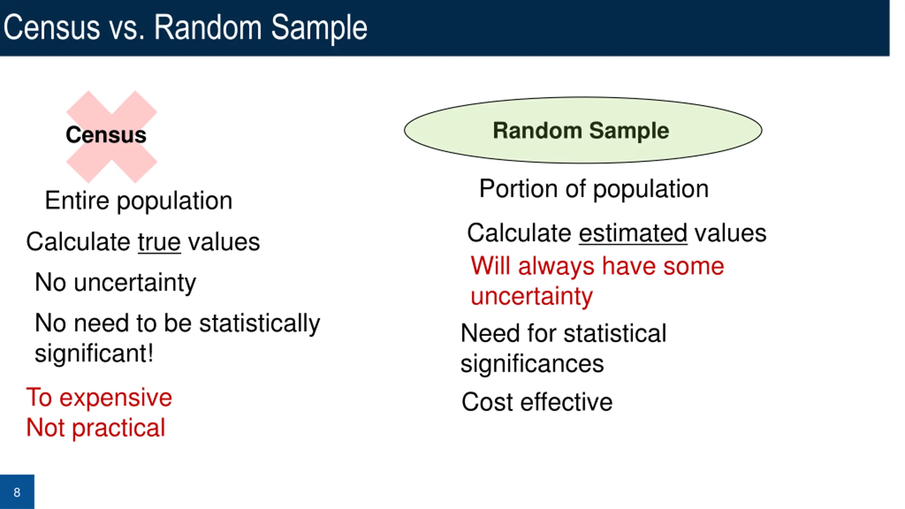Viewport: 905px width, 509px height.
Task: Click the Census label text
Action: point(106,135)
